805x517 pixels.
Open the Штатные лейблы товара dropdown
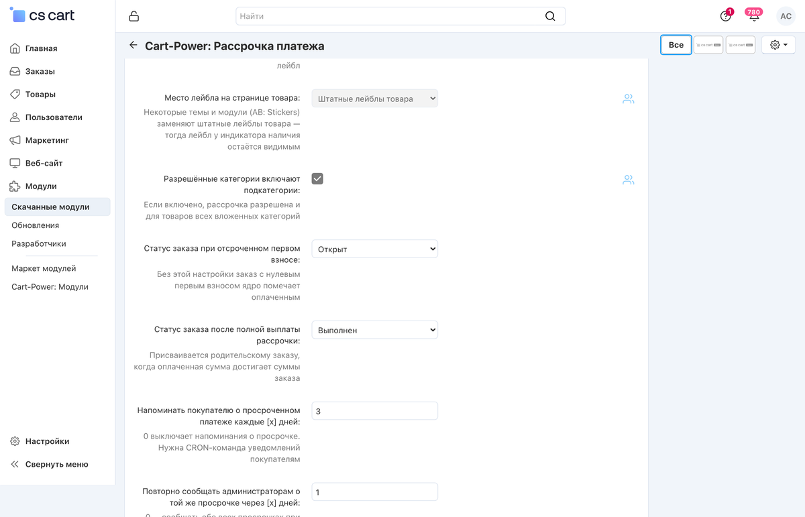point(375,99)
